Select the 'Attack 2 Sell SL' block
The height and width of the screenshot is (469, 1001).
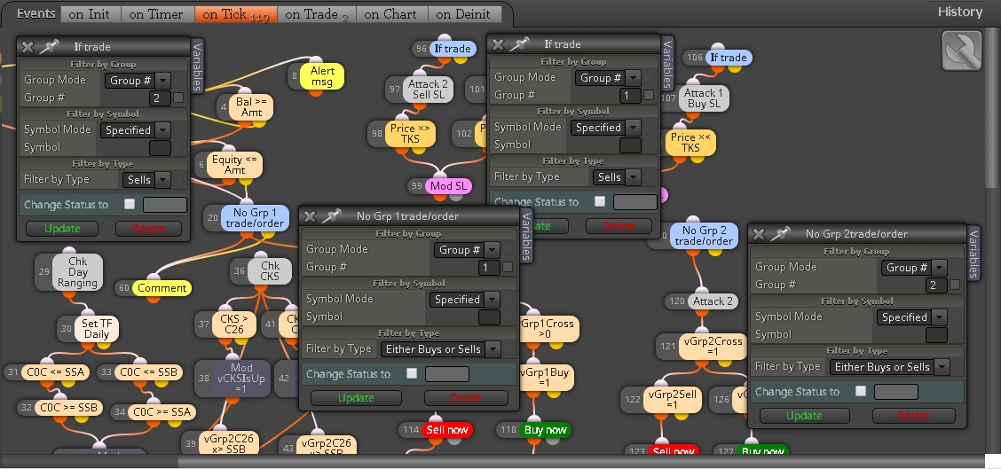tap(428, 90)
